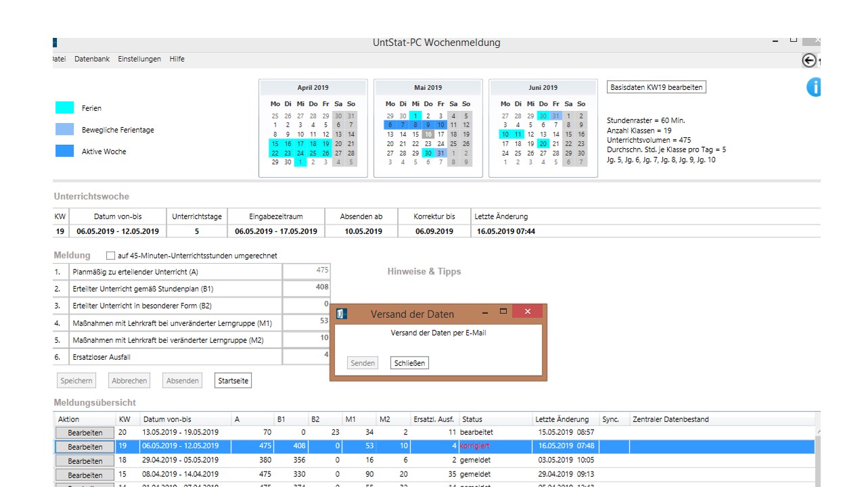866x487 pixels.
Task: Select day 20 in Juni 2019 calendar
Action: [x=543, y=144]
